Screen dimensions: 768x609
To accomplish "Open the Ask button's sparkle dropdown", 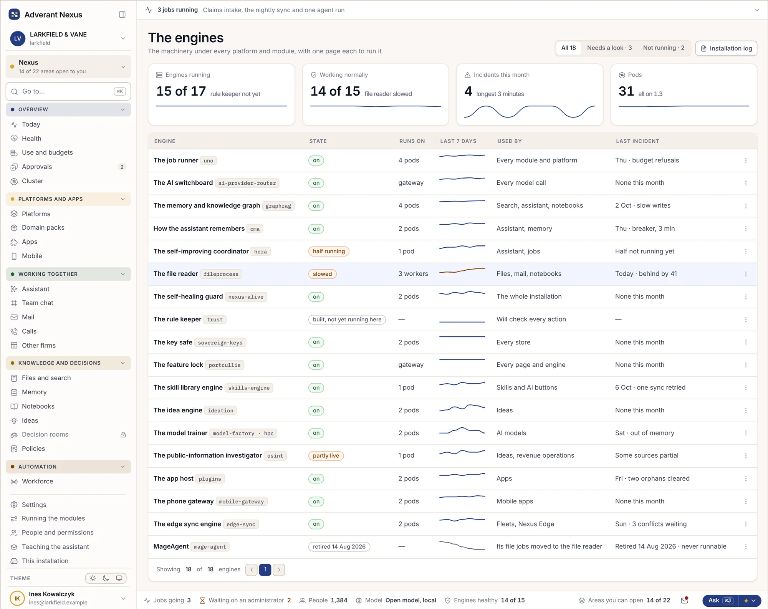I will click(x=750, y=601).
